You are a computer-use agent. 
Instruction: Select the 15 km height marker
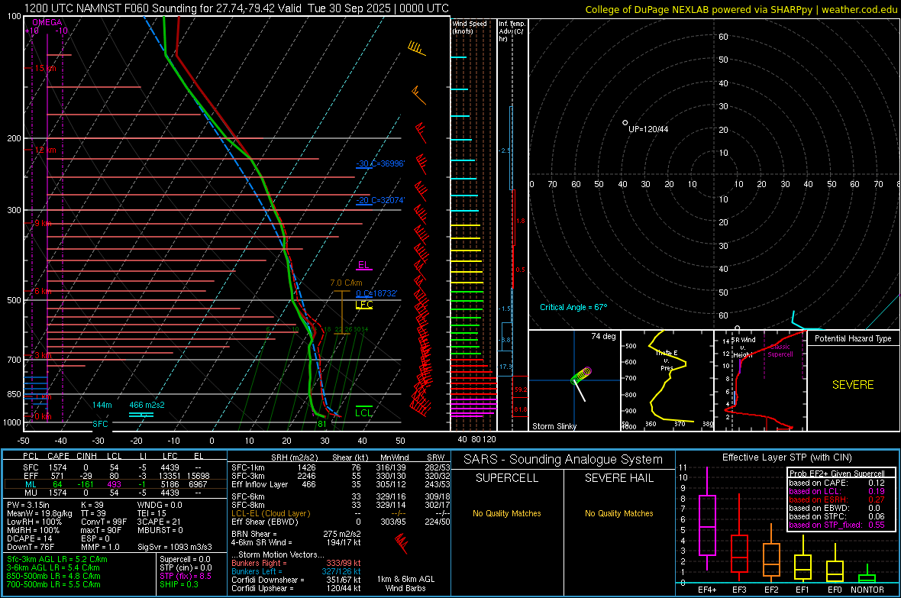(x=45, y=68)
